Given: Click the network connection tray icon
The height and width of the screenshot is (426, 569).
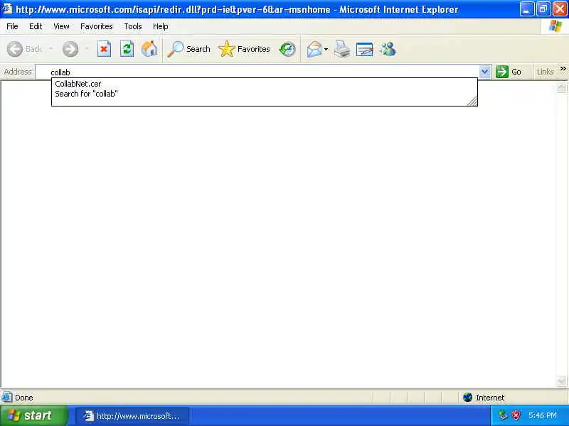Looking at the screenshot, I should click(x=503, y=415).
